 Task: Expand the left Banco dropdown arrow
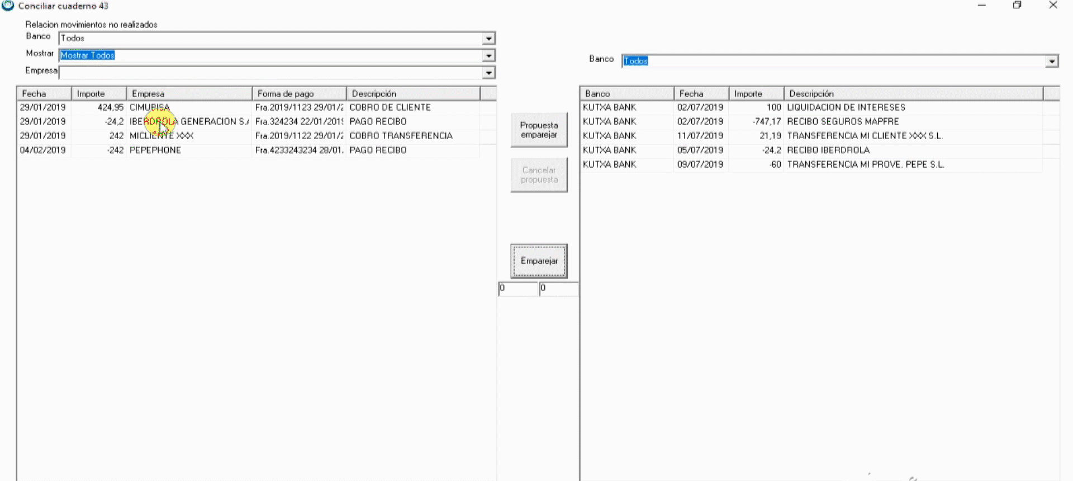click(488, 39)
